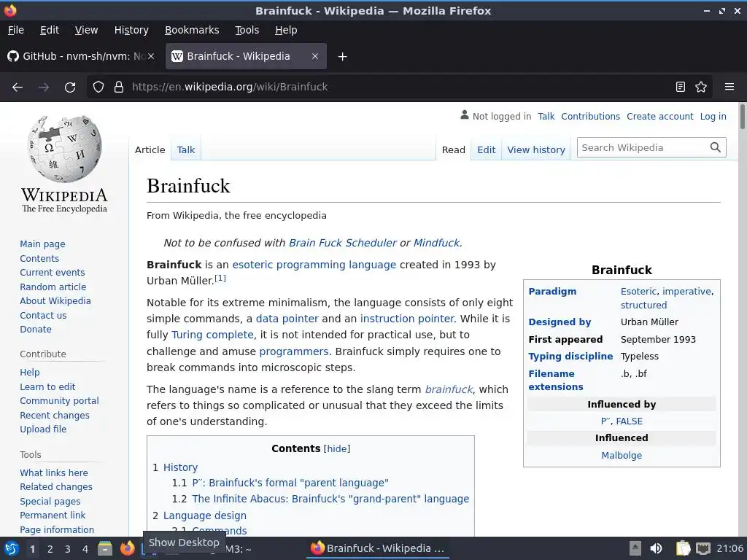The image size is (747, 560).
Task: Switch to workspace 4 in the pager
Action: point(85,549)
